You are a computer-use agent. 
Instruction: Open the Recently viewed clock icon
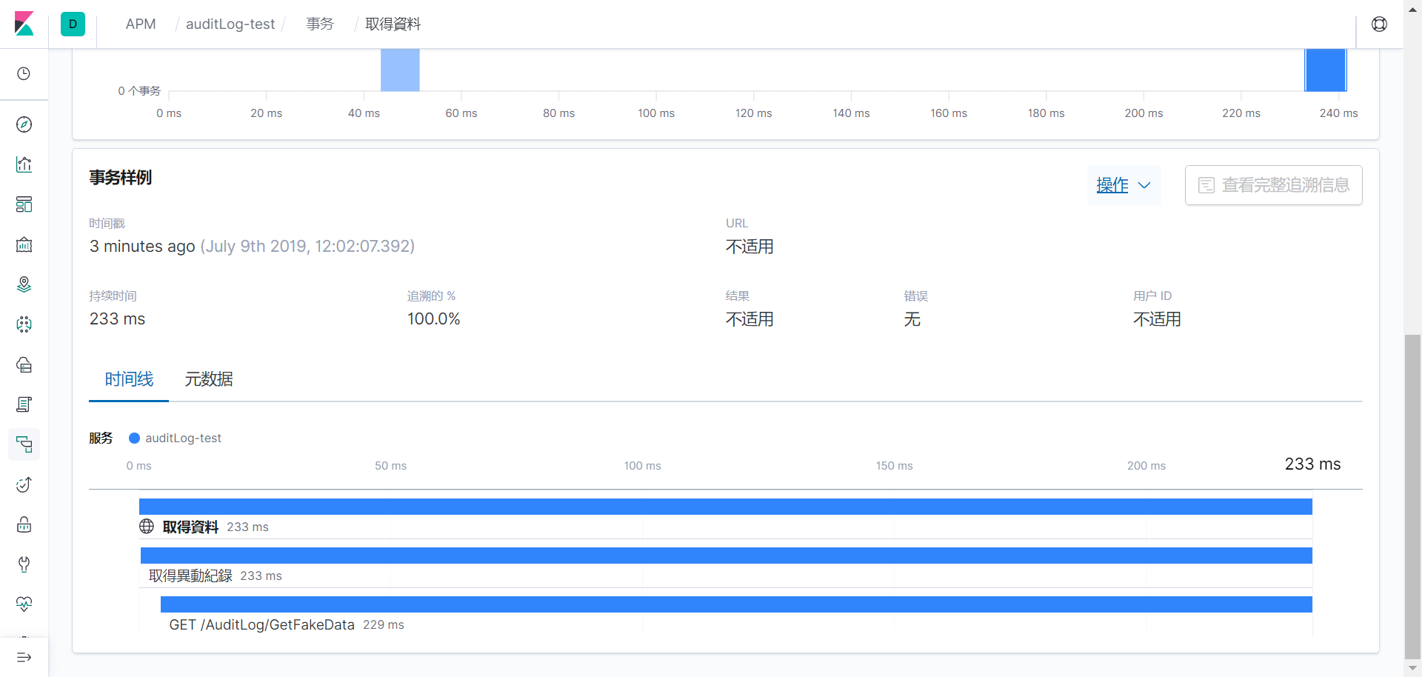24,73
